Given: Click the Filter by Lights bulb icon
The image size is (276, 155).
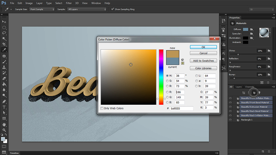Looking at the screenshot, I should click(x=260, y=93).
